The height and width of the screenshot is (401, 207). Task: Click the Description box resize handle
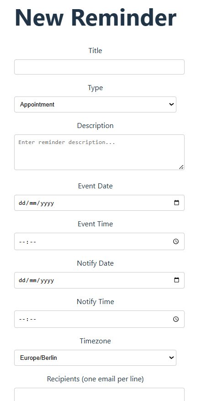click(x=181, y=167)
